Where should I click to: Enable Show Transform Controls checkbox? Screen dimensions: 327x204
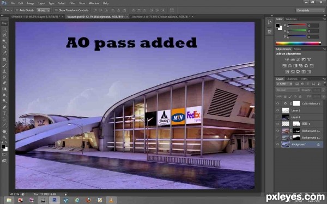[x=56, y=10]
